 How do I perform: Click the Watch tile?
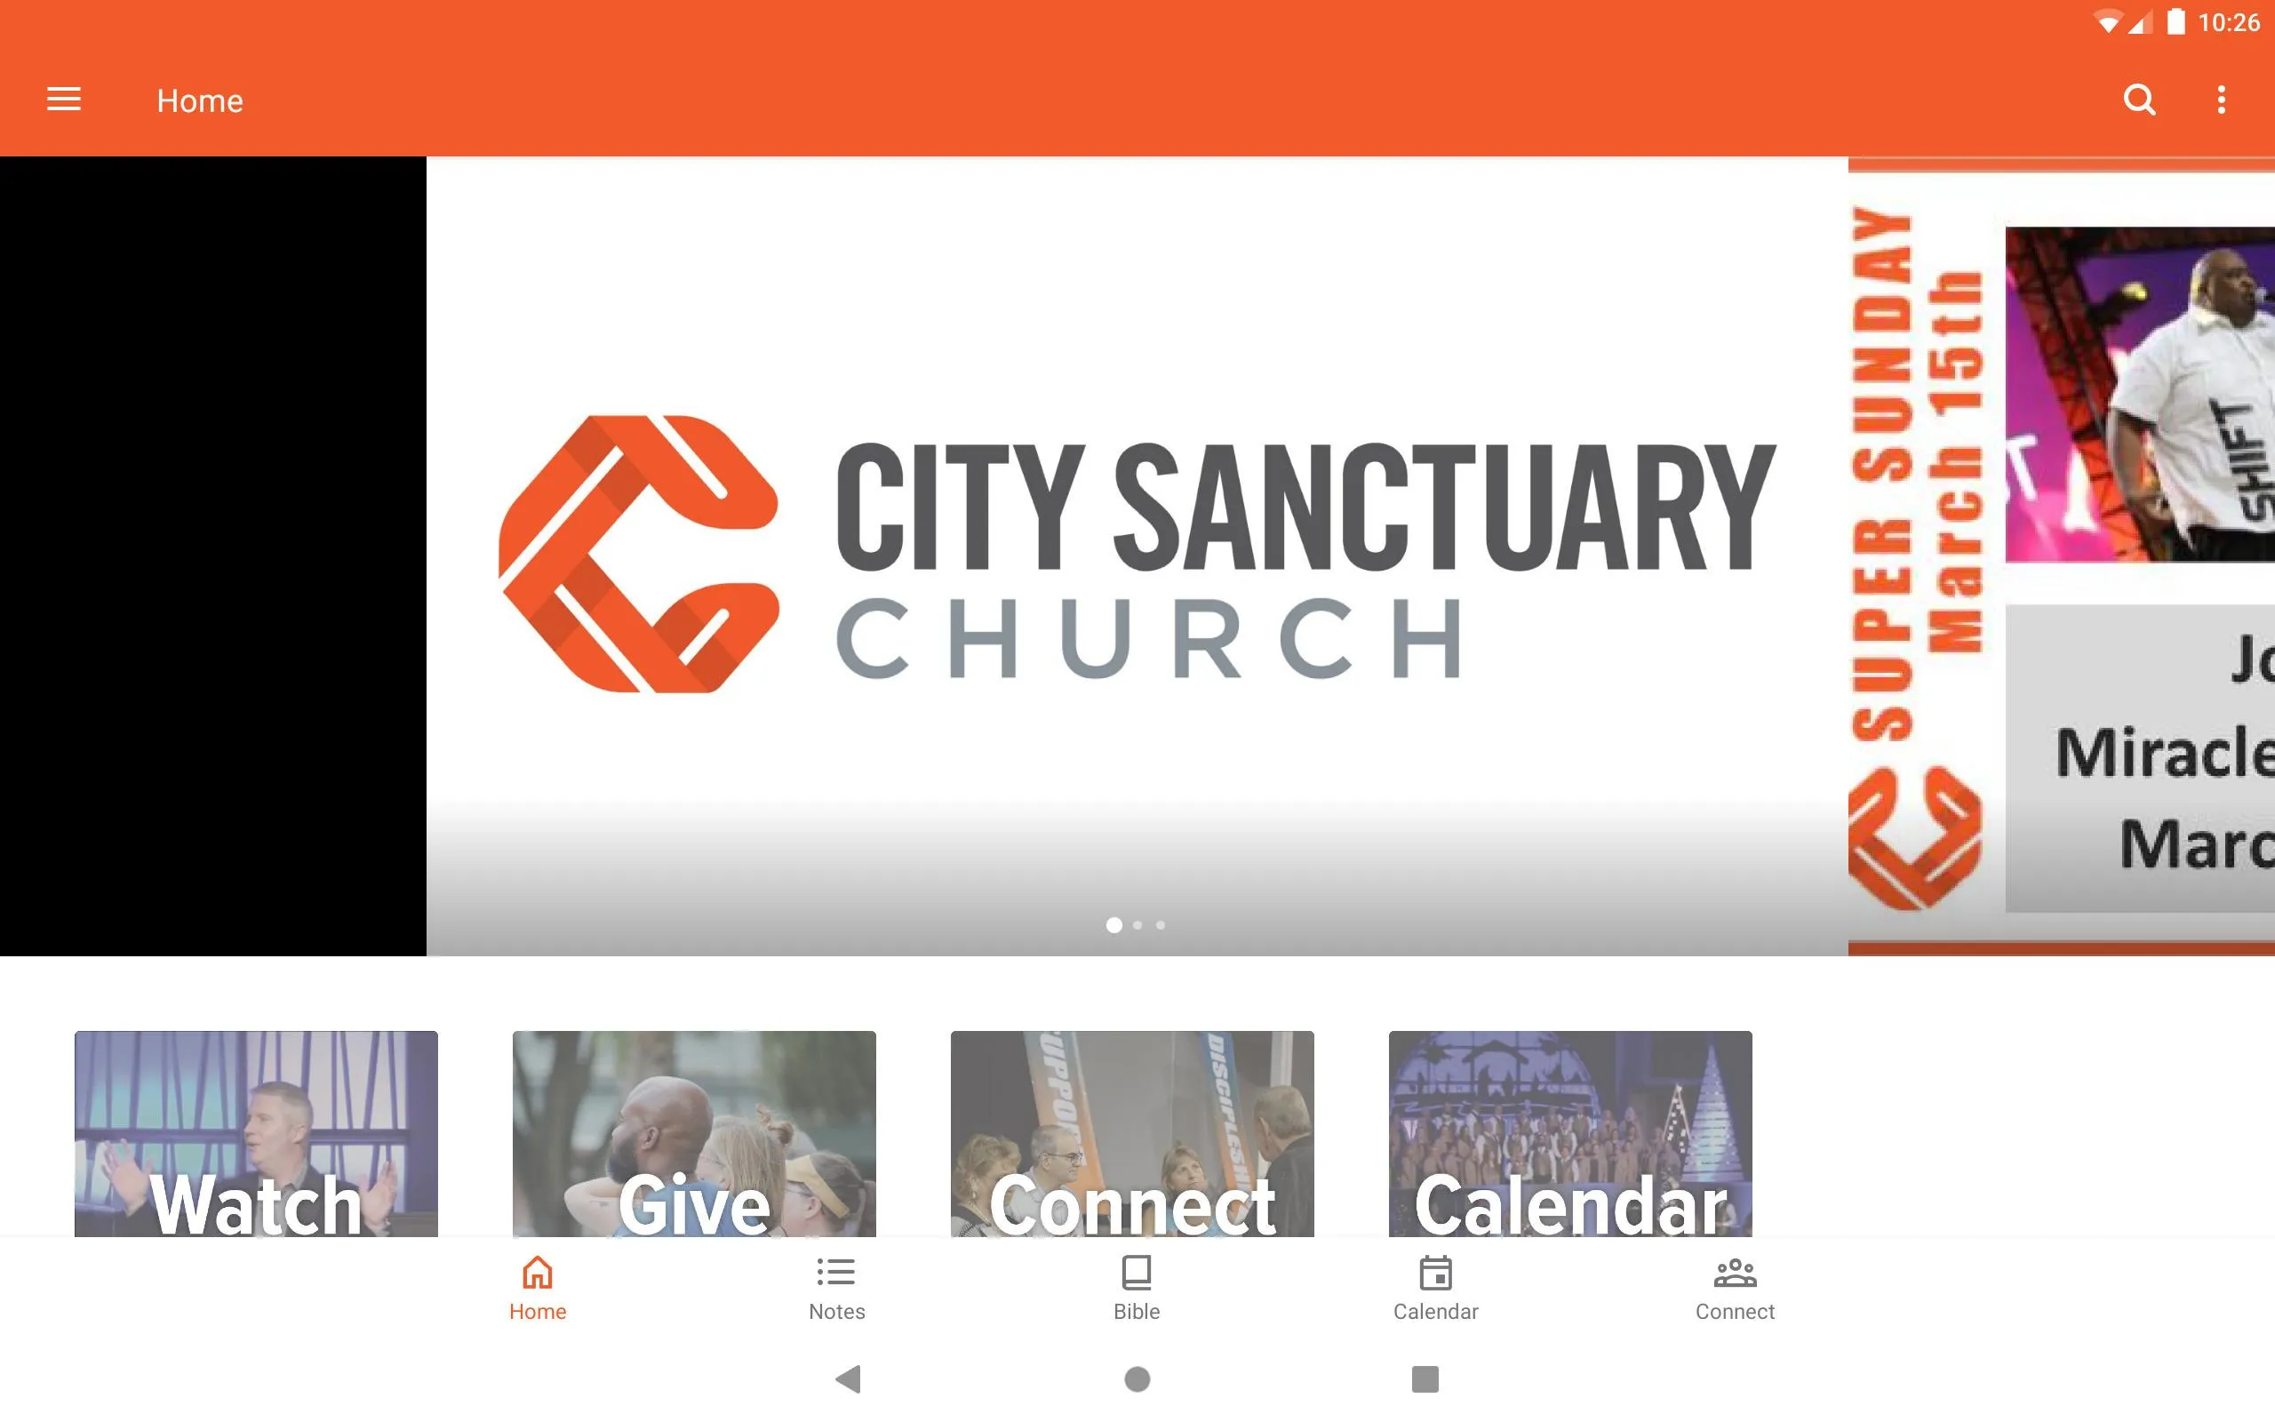pyautogui.click(x=257, y=1134)
